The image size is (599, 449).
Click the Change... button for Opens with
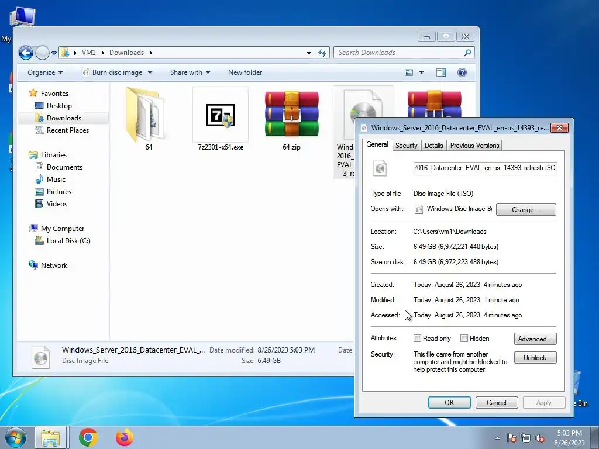[x=526, y=210]
